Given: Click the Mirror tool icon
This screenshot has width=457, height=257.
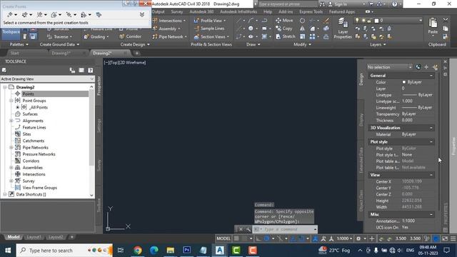Looking at the screenshot, I should pos(302,29).
